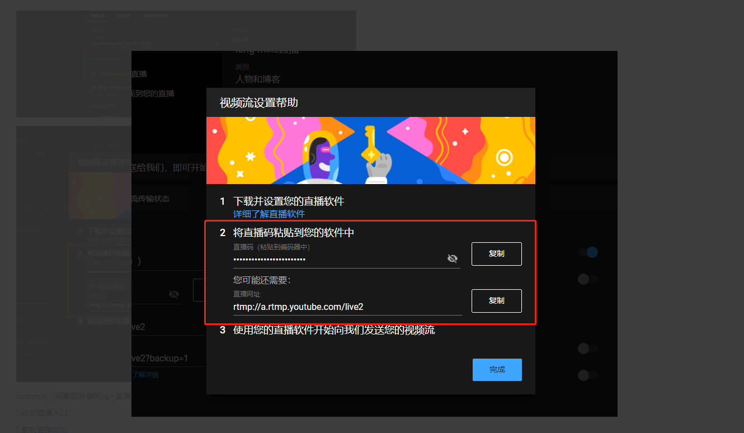Click the 直播码（粘贴到编码器中）field label

click(272, 247)
